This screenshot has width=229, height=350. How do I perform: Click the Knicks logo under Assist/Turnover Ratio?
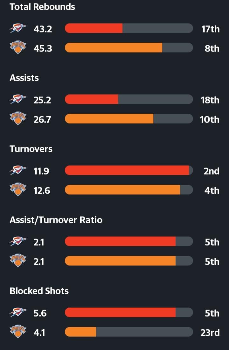coord(18,261)
